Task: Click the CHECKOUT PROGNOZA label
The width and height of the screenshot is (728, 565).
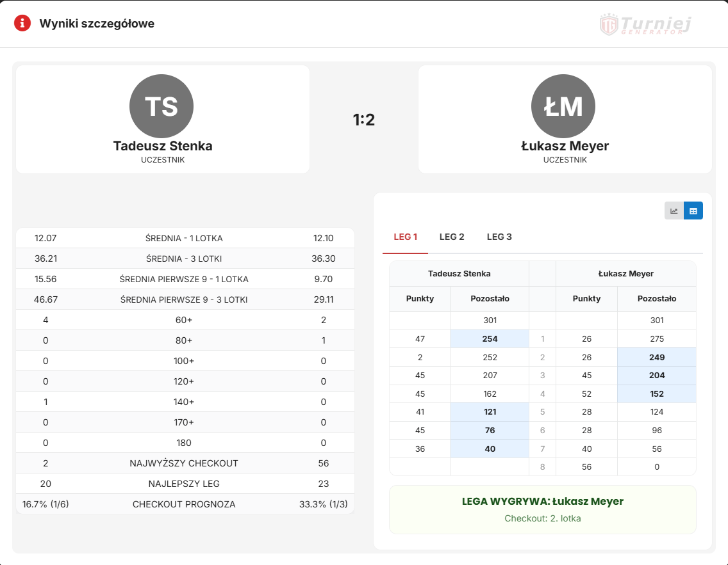Action: 184,504
